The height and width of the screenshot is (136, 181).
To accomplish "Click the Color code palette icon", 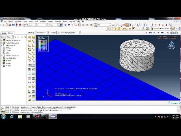I will [152, 29].
